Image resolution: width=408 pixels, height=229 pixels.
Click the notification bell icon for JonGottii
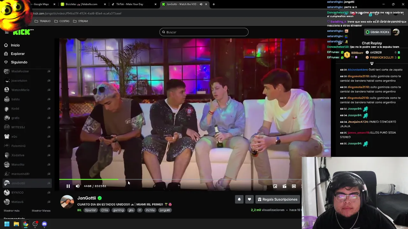[x=239, y=199]
